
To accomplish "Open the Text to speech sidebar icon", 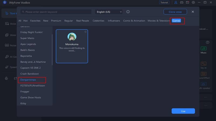I will click(7, 13).
